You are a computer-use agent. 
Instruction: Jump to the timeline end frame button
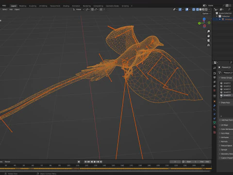(x=101, y=162)
